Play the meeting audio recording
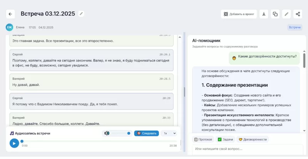The height and width of the screenshot is (159, 308). click(x=14, y=143)
